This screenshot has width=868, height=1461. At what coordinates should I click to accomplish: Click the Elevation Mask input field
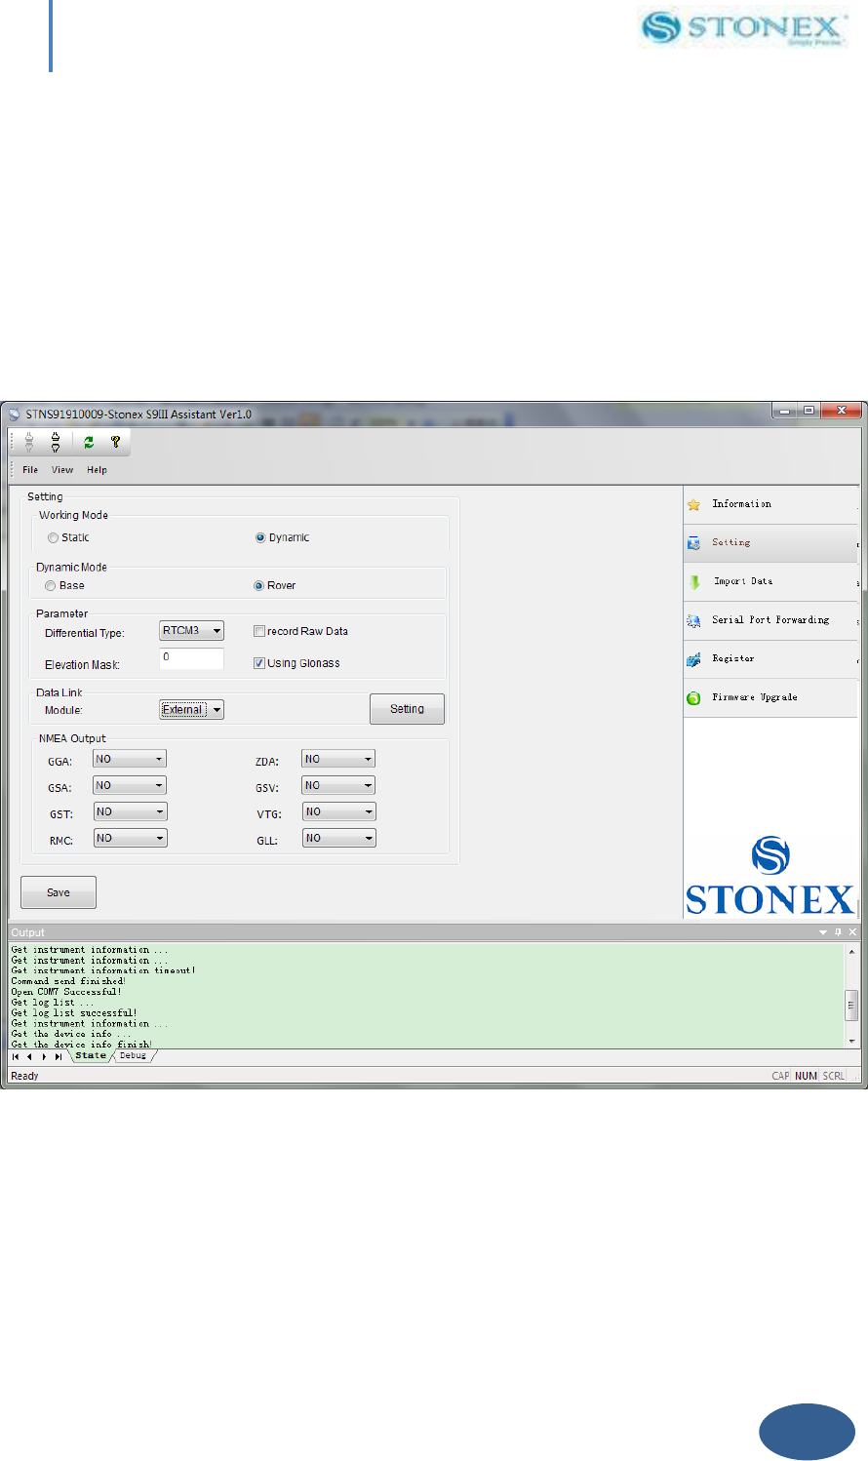point(191,658)
